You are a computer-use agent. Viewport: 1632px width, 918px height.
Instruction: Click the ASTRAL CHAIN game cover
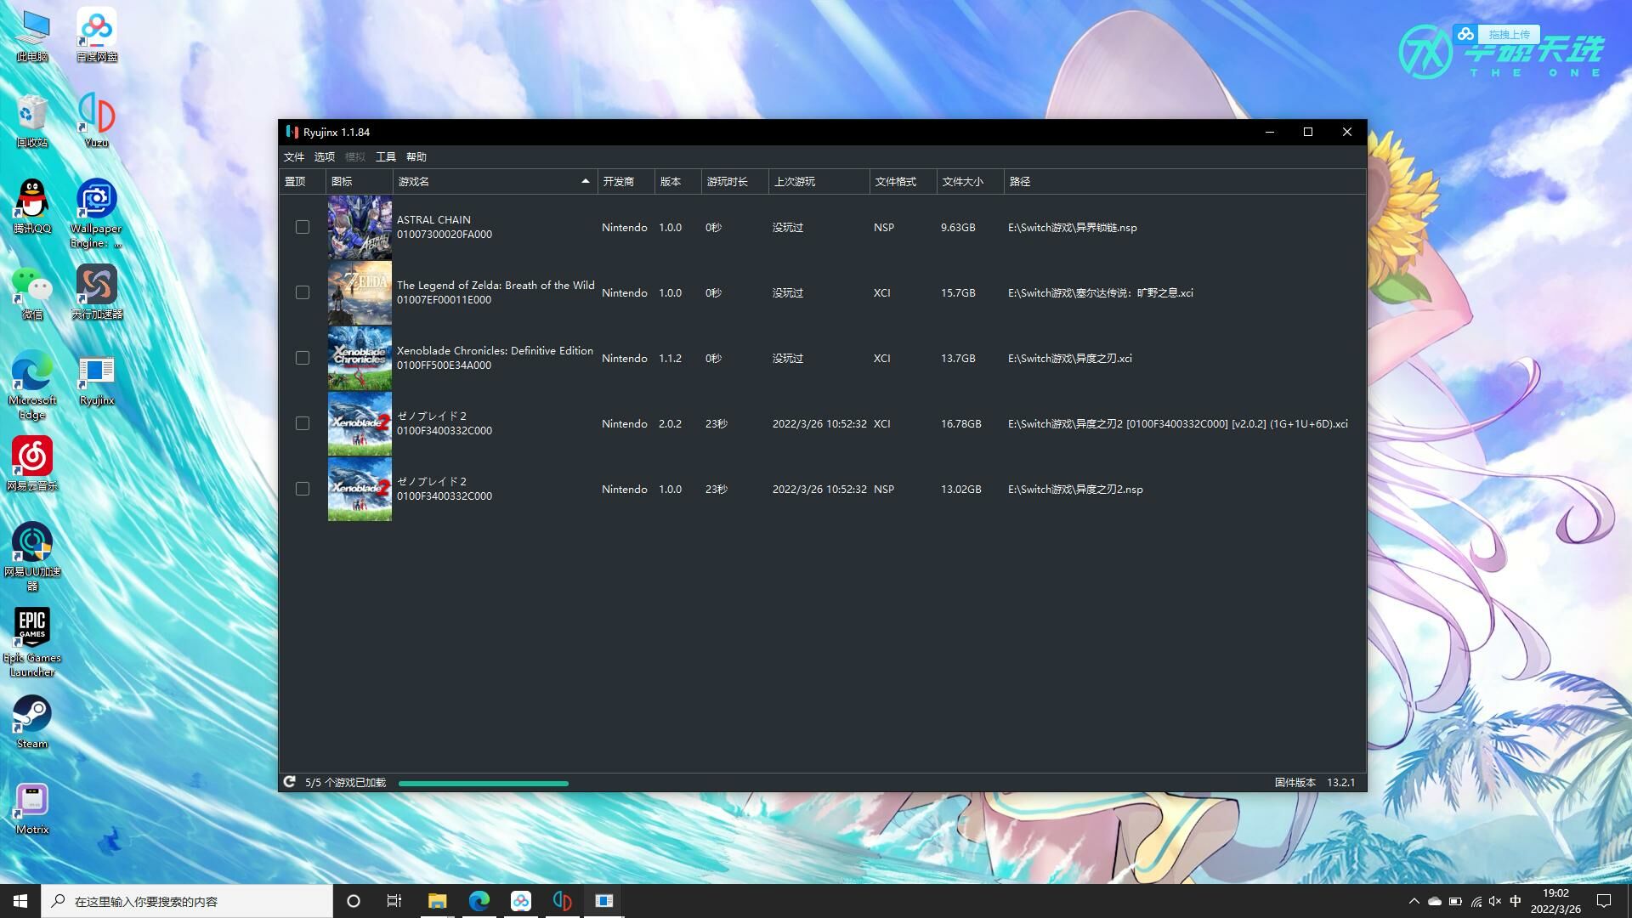[360, 227]
